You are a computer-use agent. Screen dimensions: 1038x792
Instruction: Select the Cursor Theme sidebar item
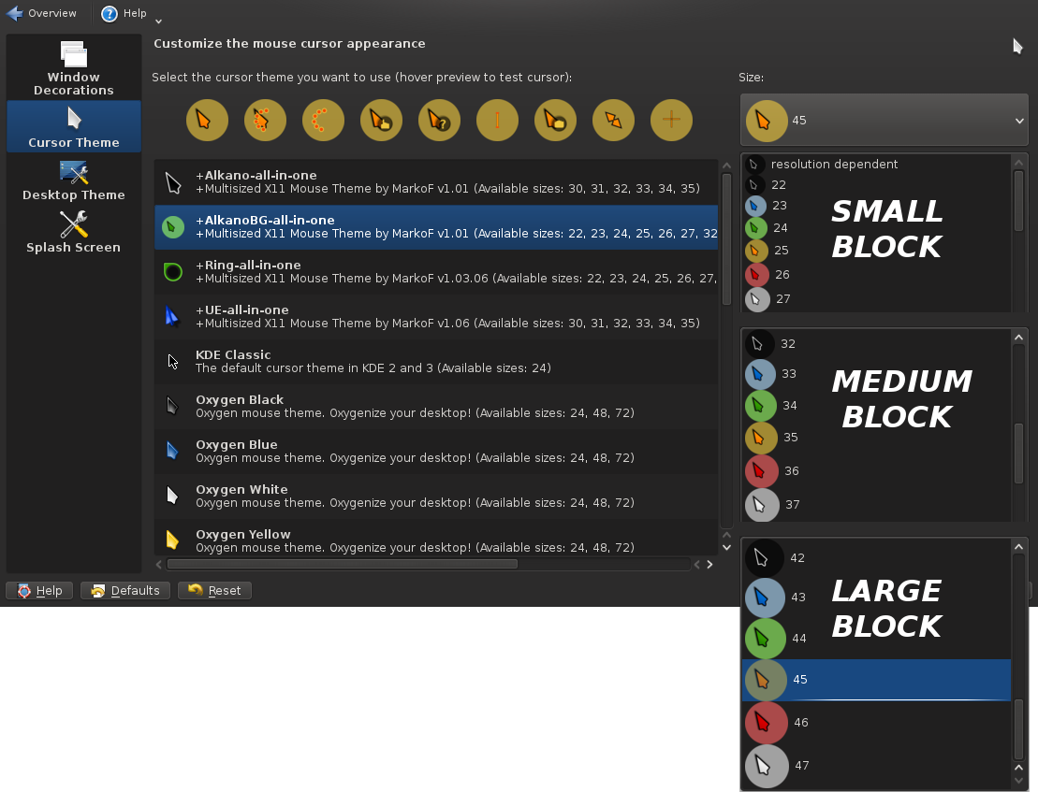point(74,126)
